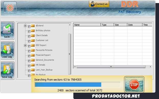Tick the Birthday photos checkbox

[x=29, y=31]
